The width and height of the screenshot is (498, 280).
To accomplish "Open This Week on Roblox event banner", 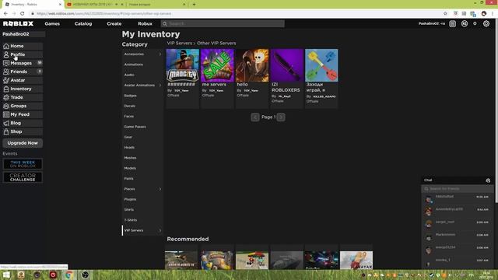I will point(23,164).
